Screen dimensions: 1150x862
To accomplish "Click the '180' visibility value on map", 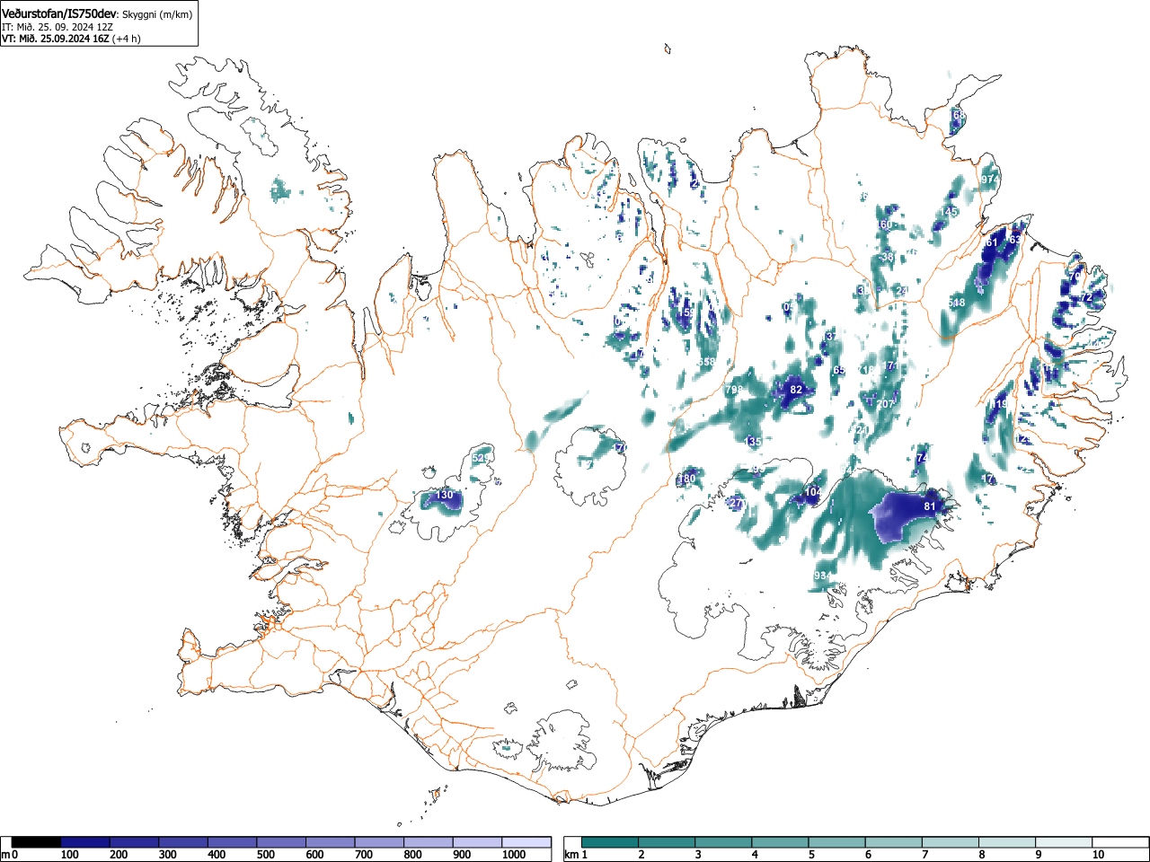I will pyautogui.click(x=687, y=479).
